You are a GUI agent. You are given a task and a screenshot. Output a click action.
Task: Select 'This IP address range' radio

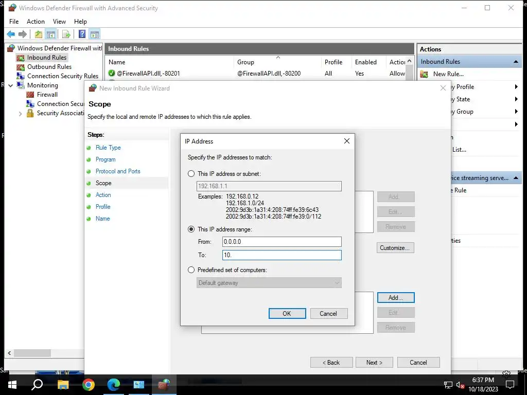point(191,229)
